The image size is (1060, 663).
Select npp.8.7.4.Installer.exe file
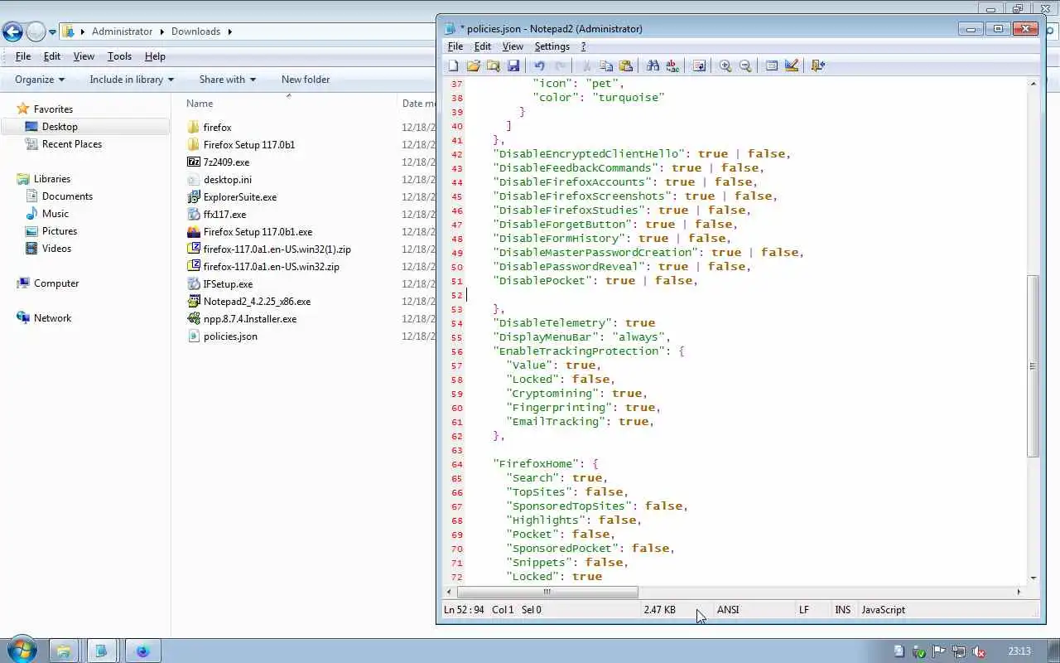250,319
